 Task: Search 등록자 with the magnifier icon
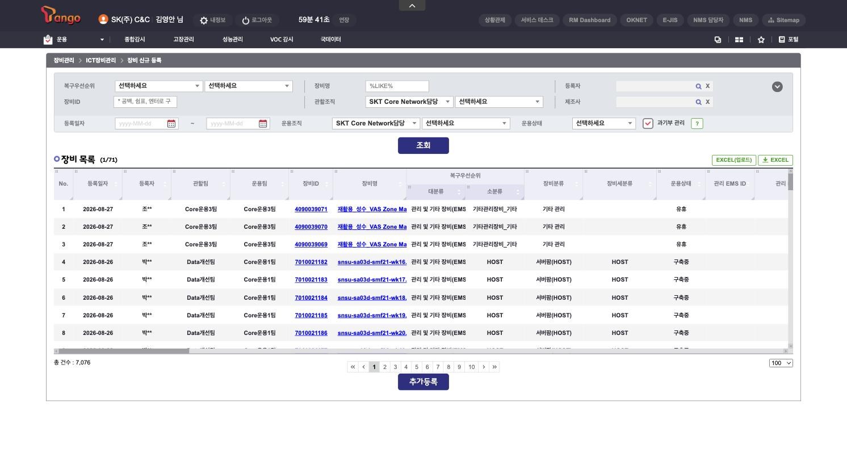pyautogui.click(x=699, y=86)
